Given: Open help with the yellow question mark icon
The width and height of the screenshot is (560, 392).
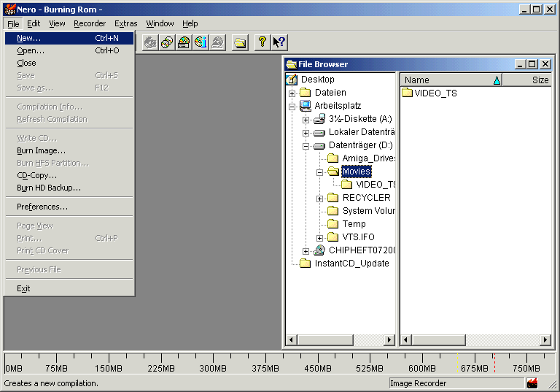Looking at the screenshot, I should tap(262, 42).
